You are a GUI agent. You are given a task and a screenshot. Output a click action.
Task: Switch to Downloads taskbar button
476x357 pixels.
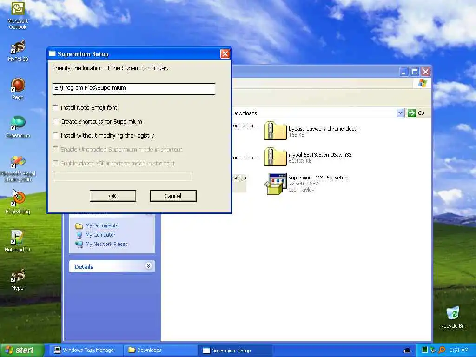click(160, 350)
